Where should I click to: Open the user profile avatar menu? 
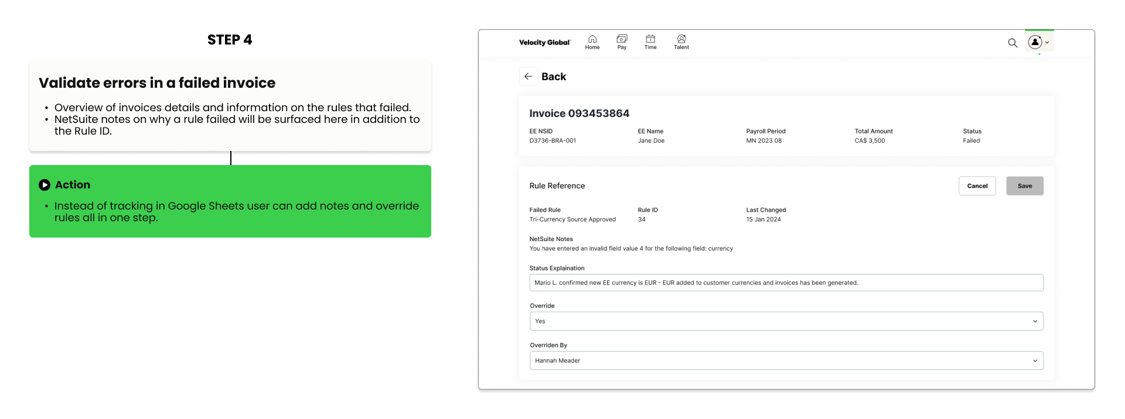click(1039, 42)
